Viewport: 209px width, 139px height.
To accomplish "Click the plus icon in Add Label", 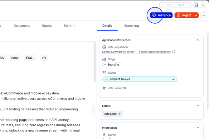I will click(119, 114).
